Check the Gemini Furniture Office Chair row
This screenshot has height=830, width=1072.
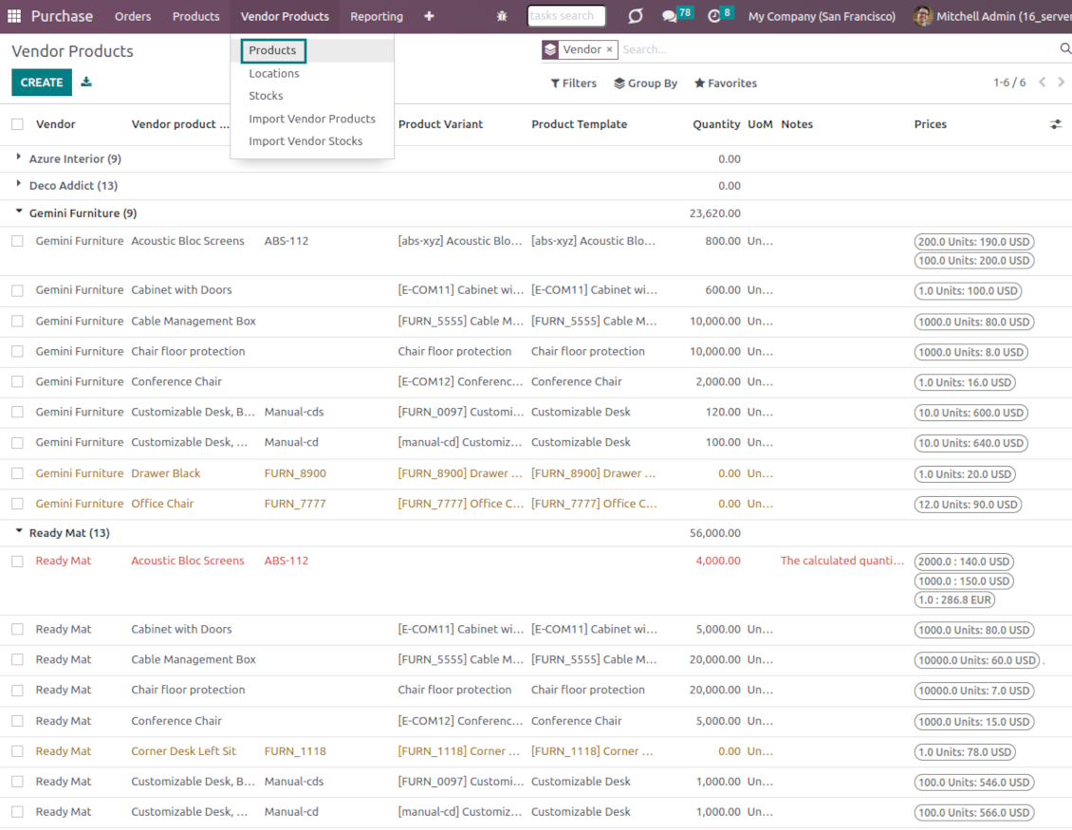(x=17, y=503)
